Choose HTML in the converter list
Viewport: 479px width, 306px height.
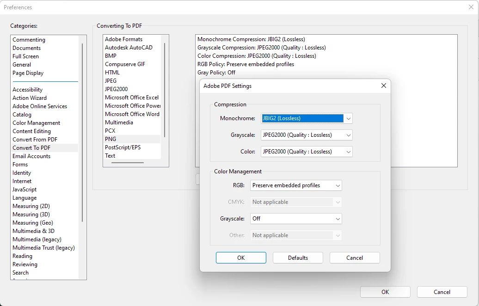tap(112, 73)
